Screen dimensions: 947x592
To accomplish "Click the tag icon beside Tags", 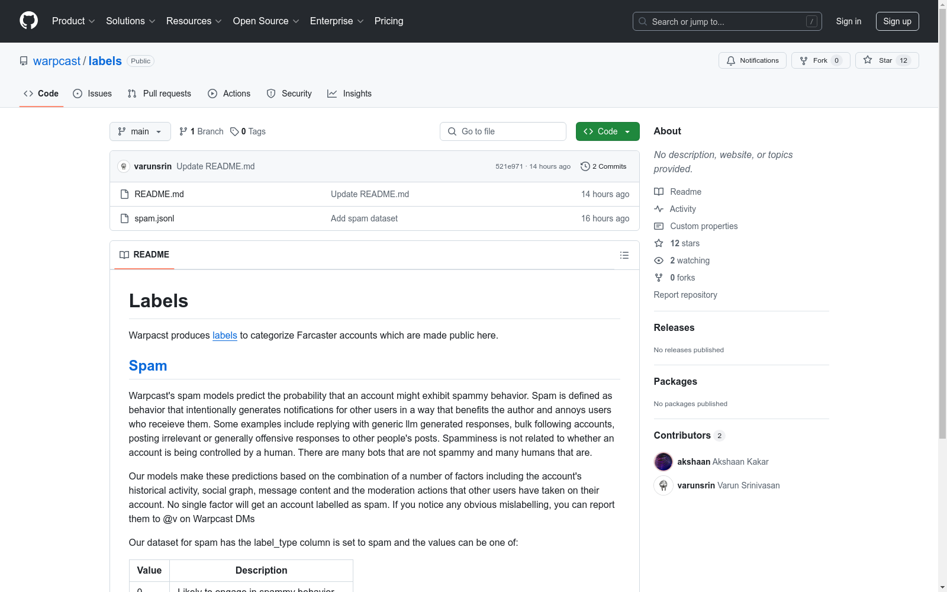I will 234,131.
